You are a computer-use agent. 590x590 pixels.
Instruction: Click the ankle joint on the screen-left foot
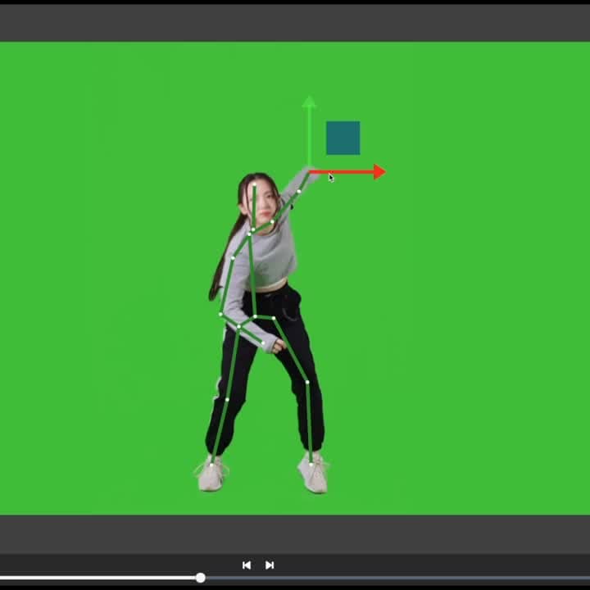tap(211, 465)
